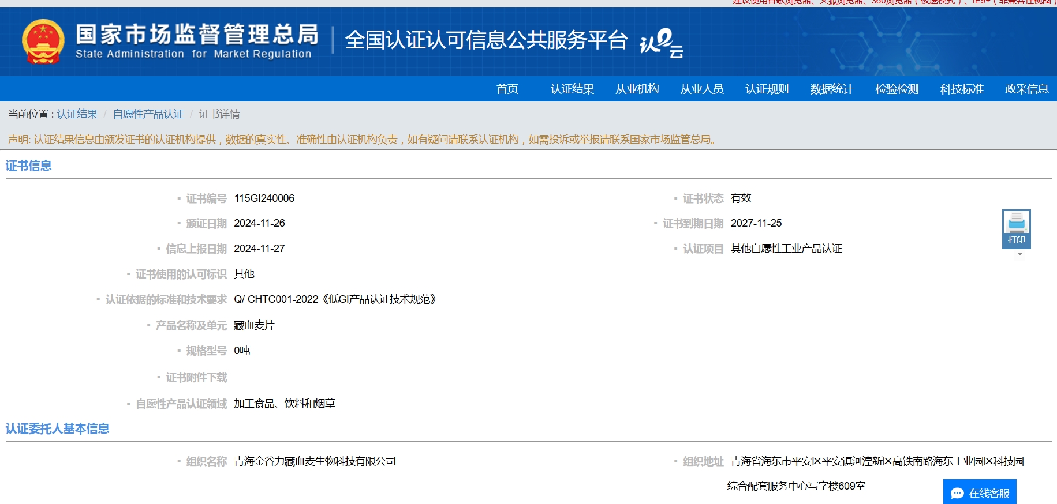Click the 自愿性产品认证 breadcrumb link
Image resolution: width=1057 pixels, height=504 pixels.
click(x=148, y=114)
